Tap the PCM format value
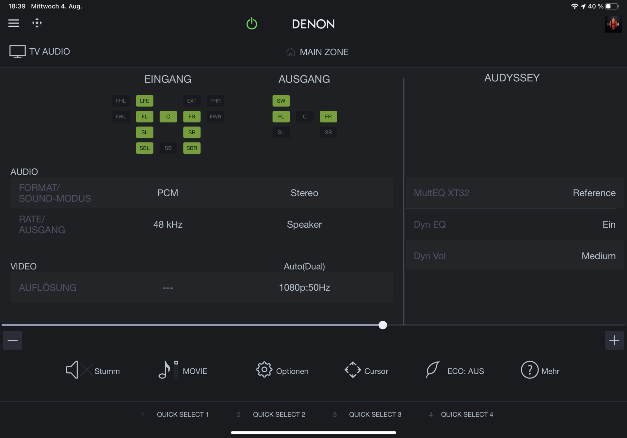 point(168,193)
